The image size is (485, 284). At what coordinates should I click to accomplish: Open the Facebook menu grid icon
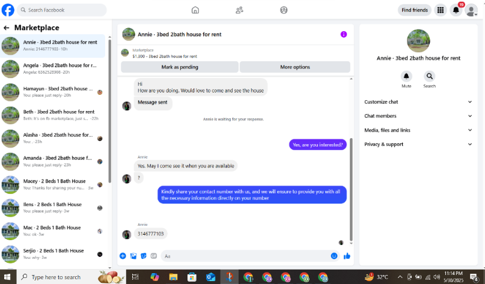pyautogui.click(x=441, y=10)
